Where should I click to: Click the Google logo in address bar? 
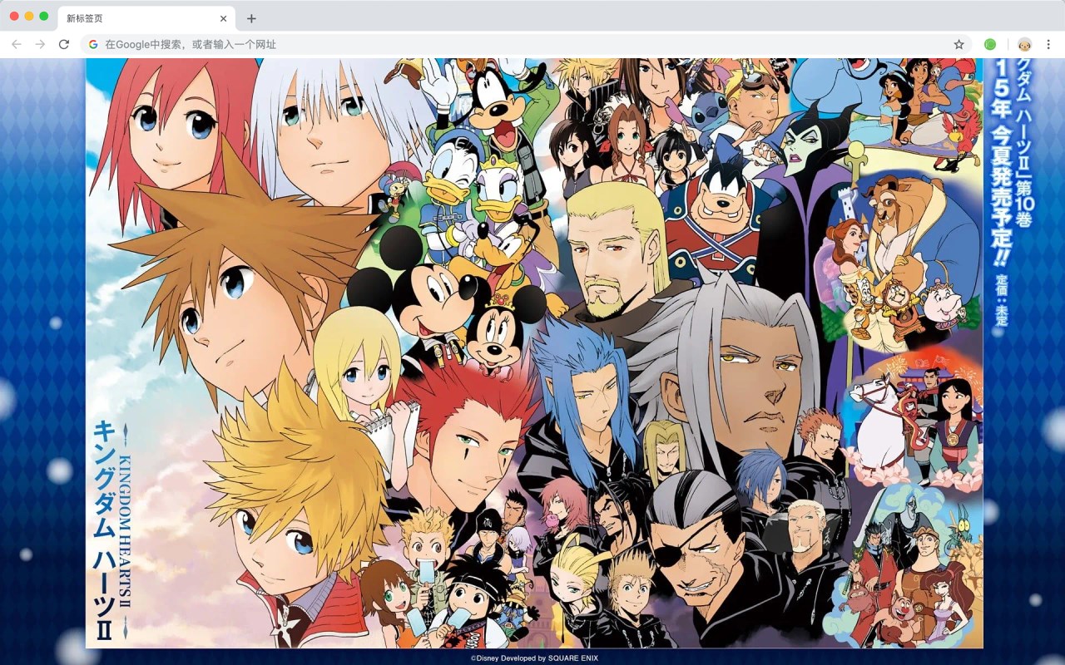pos(93,44)
